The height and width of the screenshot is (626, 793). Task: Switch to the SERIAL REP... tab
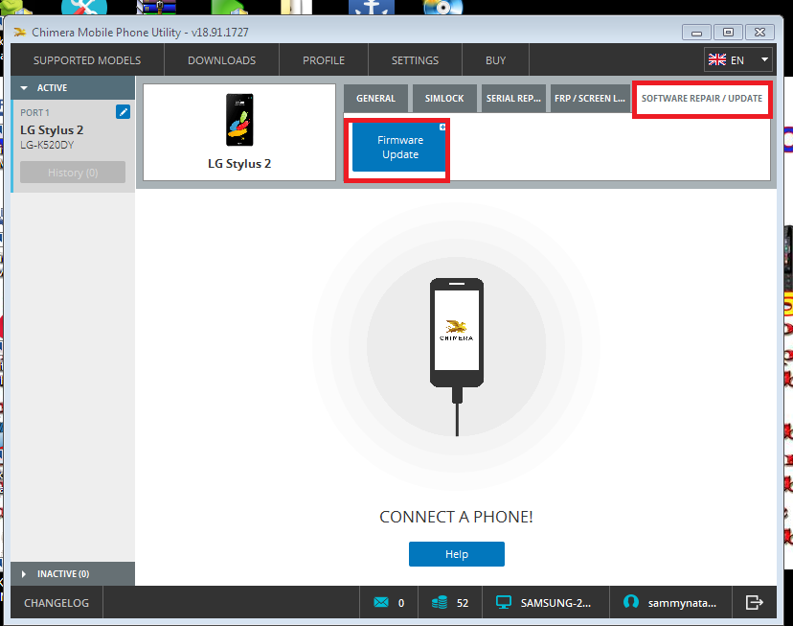click(513, 98)
